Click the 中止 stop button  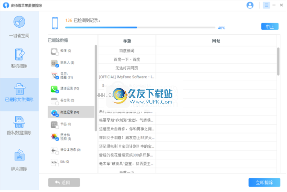[x=271, y=27]
